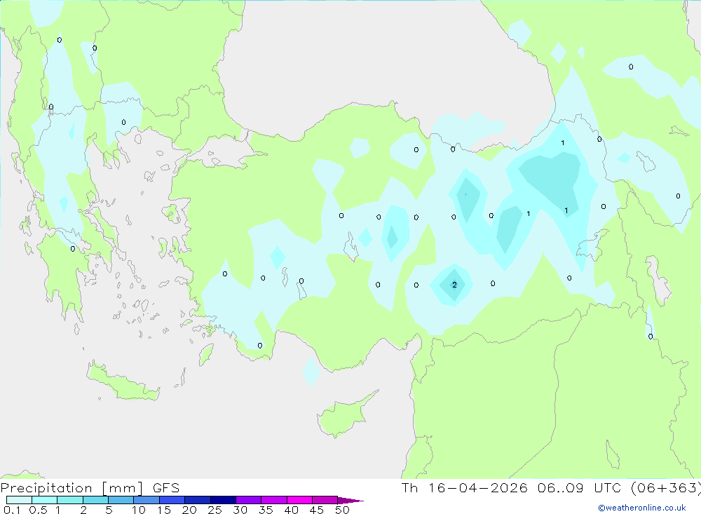Screen dimensions: 701x514
Task: Click the 20–25 mm legend swatch
Action: [x=197, y=500]
